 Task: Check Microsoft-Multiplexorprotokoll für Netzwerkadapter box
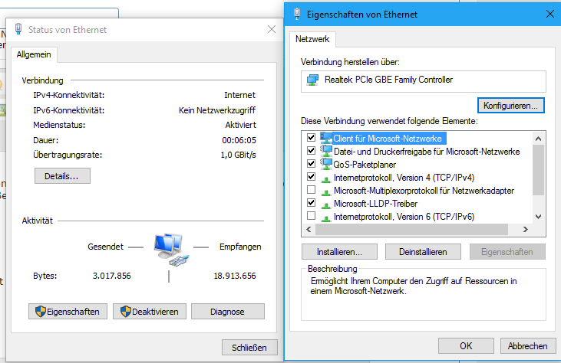[312, 189]
